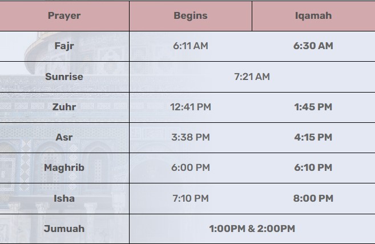Select the Fajr row label
375x244 pixels.
coord(64,46)
